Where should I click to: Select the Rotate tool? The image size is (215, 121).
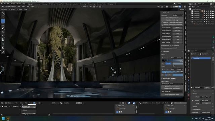click(x=3, y=25)
